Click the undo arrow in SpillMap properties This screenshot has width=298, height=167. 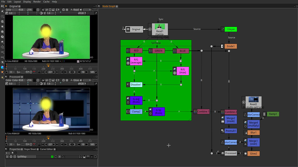(x=56, y=157)
